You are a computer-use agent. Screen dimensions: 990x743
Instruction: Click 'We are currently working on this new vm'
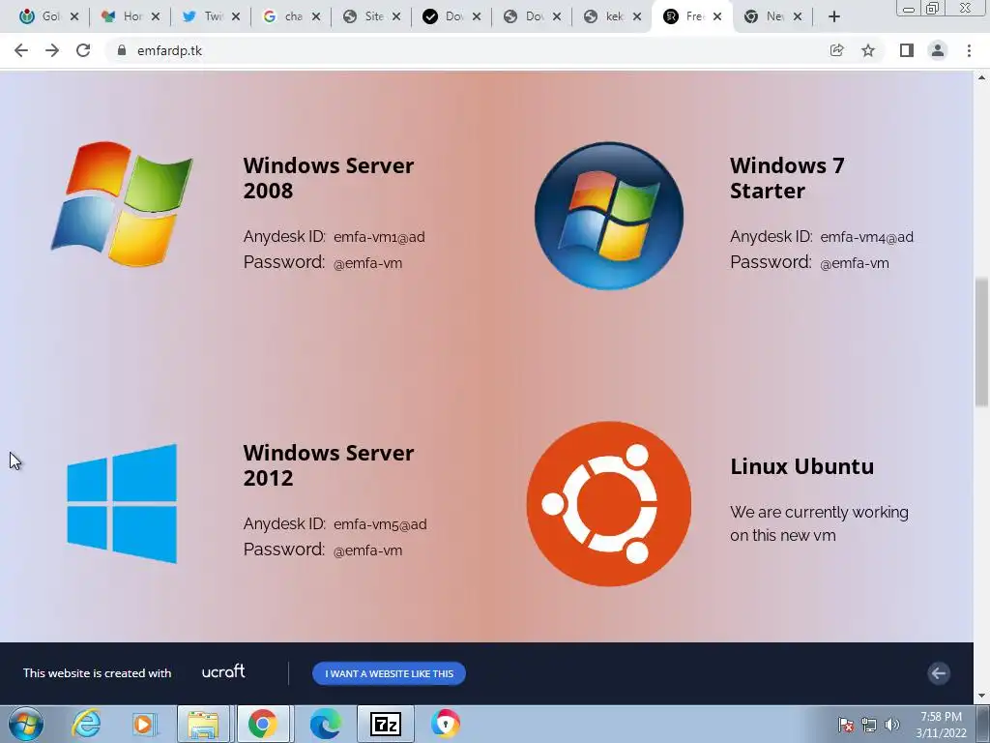(x=819, y=523)
